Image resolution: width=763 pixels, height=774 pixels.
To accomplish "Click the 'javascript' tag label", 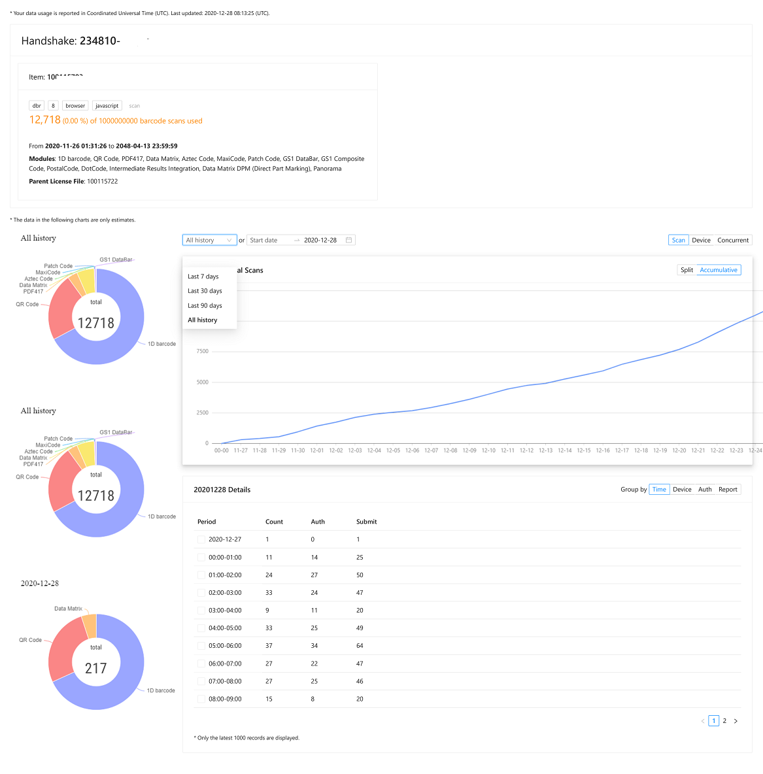I will [x=107, y=106].
